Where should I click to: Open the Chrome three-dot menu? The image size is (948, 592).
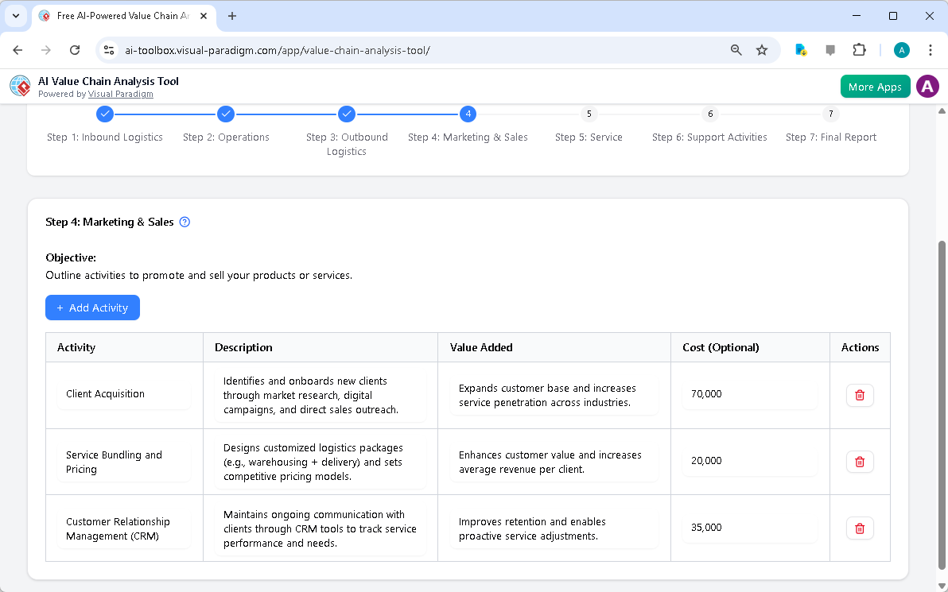[931, 49]
